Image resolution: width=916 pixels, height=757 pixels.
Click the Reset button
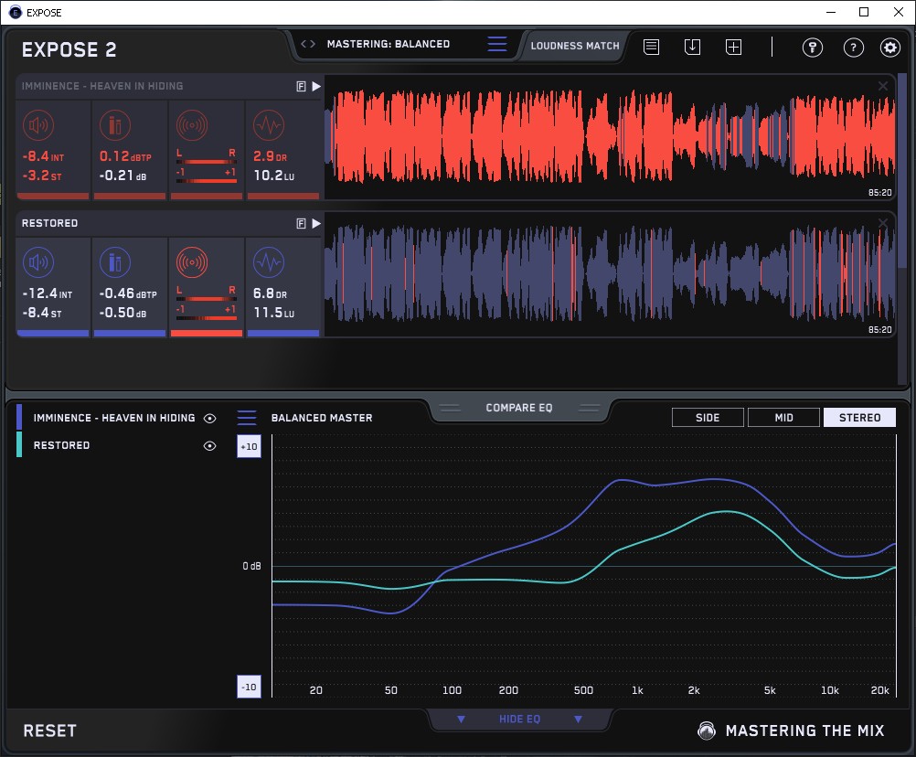pos(49,730)
